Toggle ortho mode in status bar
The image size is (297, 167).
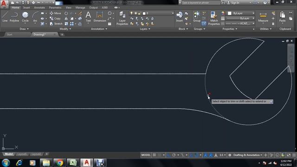(x=168, y=155)
